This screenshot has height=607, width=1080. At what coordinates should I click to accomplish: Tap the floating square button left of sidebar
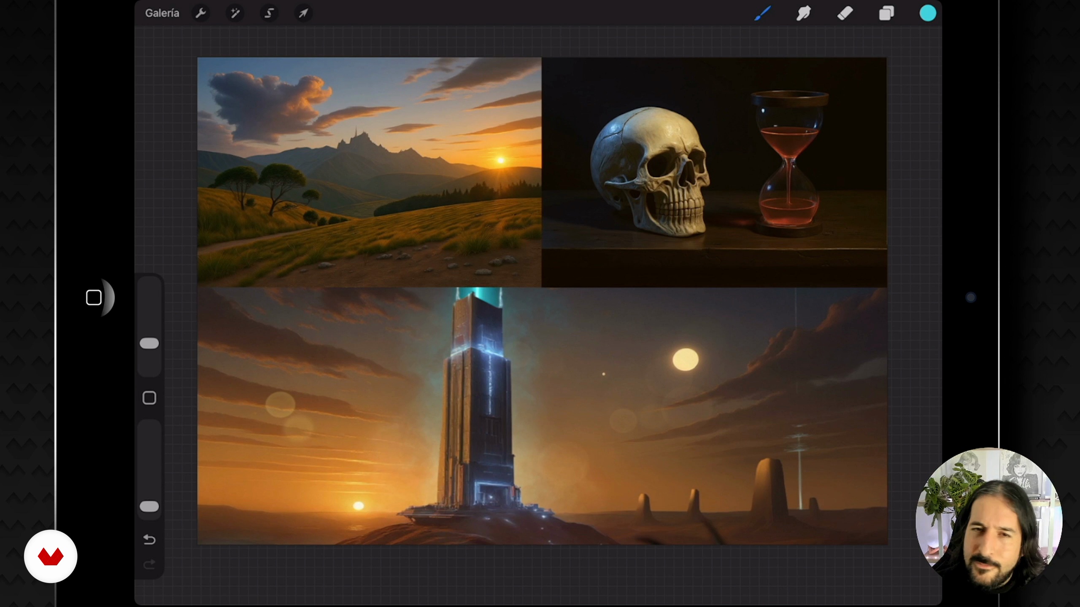click(x=94, y=298)
